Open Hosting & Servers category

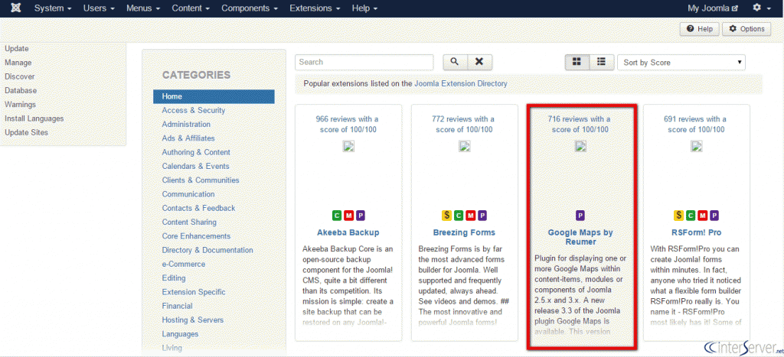(192, 320)
